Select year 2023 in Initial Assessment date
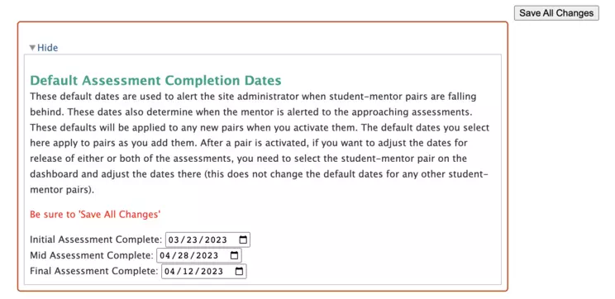The height and width of the screenshot is (299, 615). coord(214,240)
